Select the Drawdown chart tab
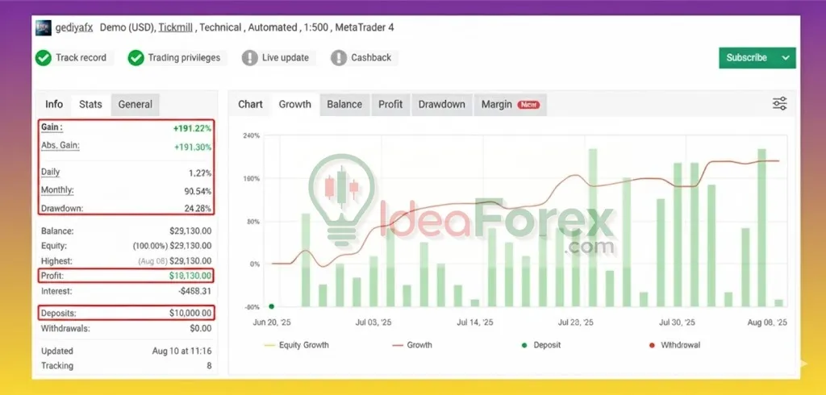The width and height of the screenshot is (826, 395). (442, 104)
